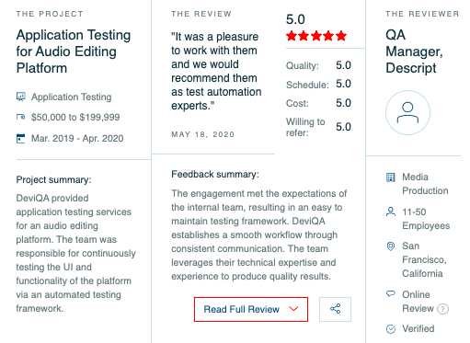Click the Online Review label
The width and height of the screenshot is (470, 343).
pyautogui.click(x=418, y=302)
